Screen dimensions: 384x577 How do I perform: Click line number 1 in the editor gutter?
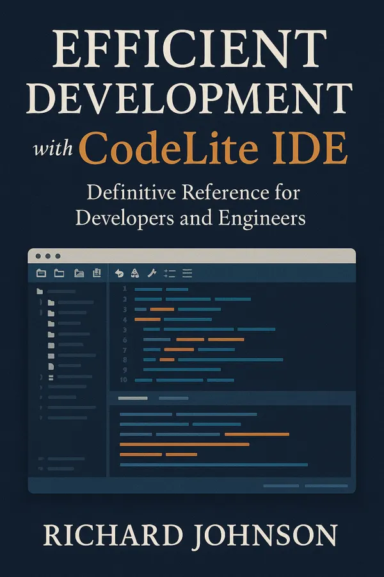click(125, 289)
